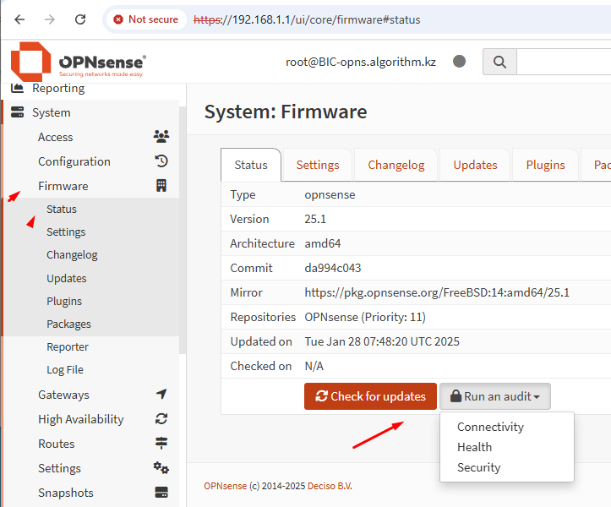Click the refresh icon on Check for updates
This screenshot has width=611, height=507.
tap(321, 396)
